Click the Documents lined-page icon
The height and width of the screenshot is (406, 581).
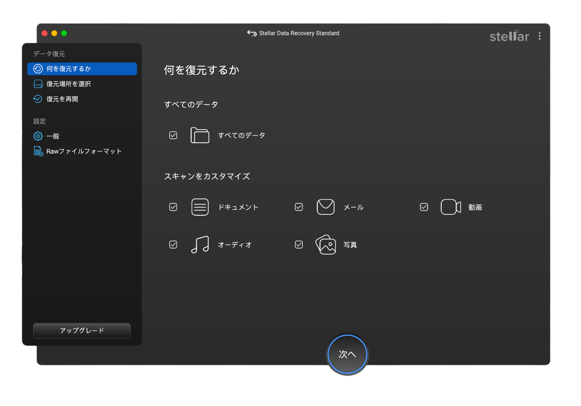[200, 207]
